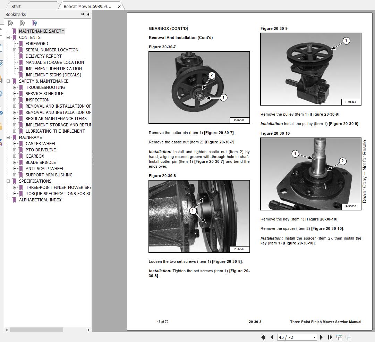This screenshot has height=342, width=375.
Task: Open the IMPLEMENT SIGNS (DECALS) bookmark
Action: [53, 75]
